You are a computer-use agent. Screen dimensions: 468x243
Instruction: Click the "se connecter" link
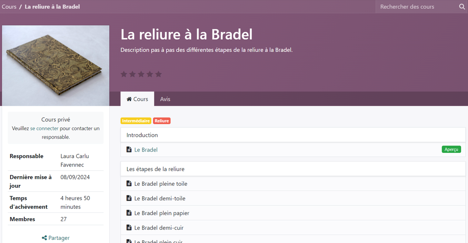(x=44, y=129)
